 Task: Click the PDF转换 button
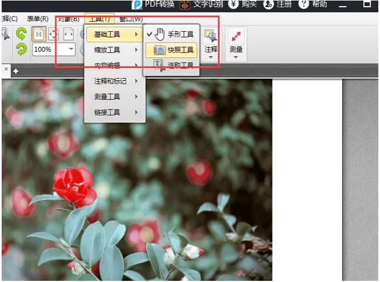(153, 4)
